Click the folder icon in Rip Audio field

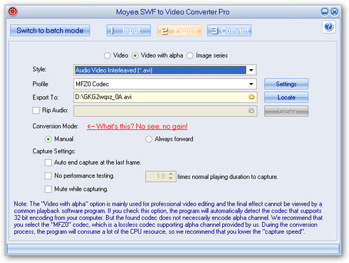coord(251,110)
